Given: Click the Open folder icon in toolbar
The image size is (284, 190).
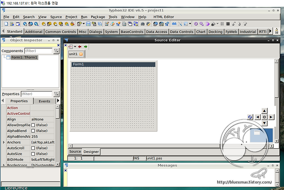Looking at the screenshot, I should coord(79,24).
